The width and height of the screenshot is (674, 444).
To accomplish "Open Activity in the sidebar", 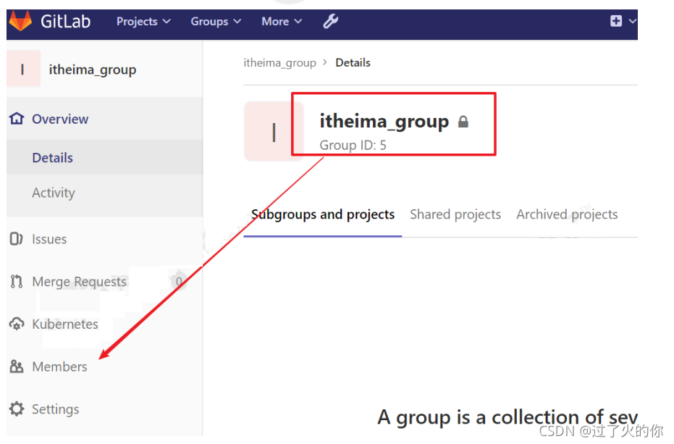I will (x=54, y=193).
